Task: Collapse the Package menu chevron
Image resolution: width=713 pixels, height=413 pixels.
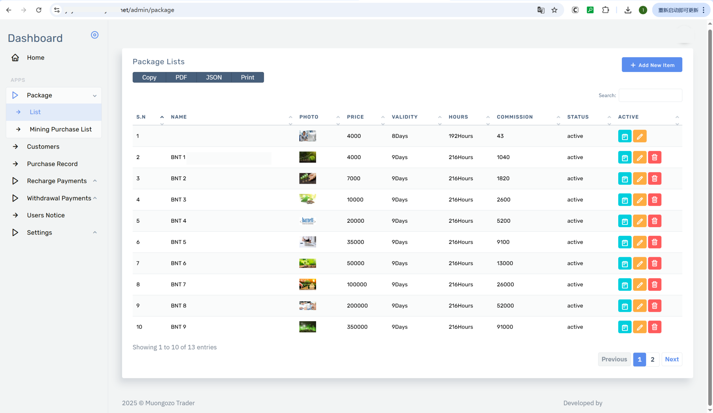Action: [x=94, y=95]
